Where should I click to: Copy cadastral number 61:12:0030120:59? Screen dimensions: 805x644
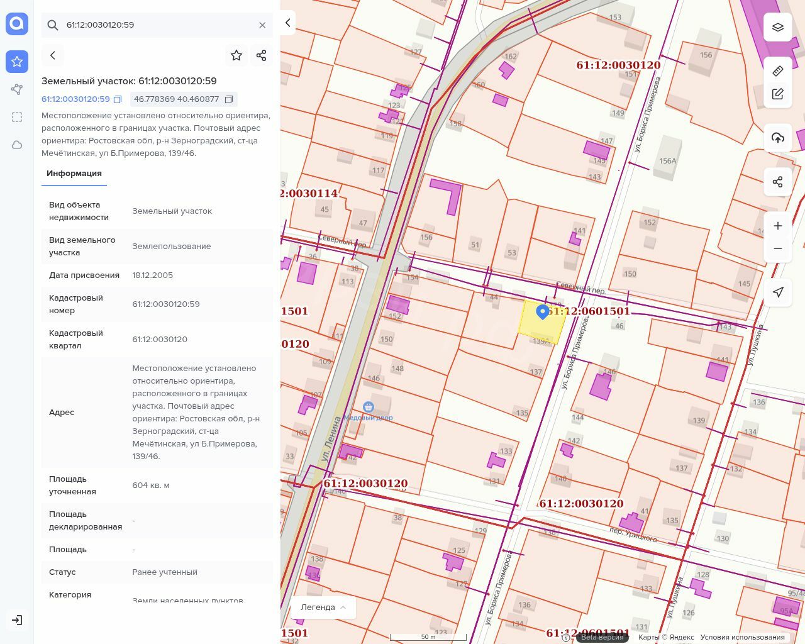coord(118,99)
